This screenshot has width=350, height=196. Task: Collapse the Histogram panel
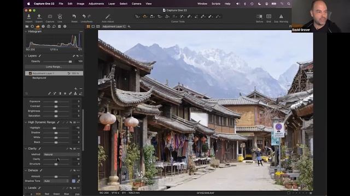point(26,32)
